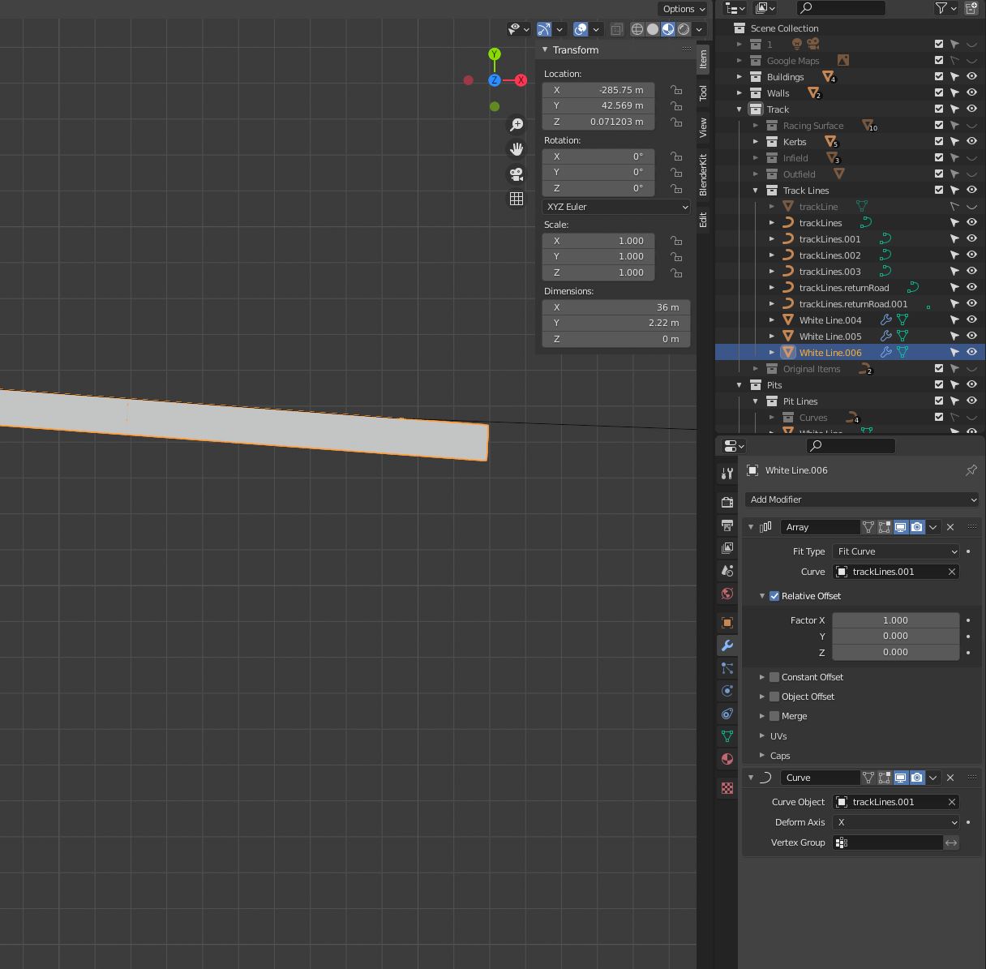The image size is (986, 969).
Task: Click the Dimensions X 36 m field
Action: point(616,307)
